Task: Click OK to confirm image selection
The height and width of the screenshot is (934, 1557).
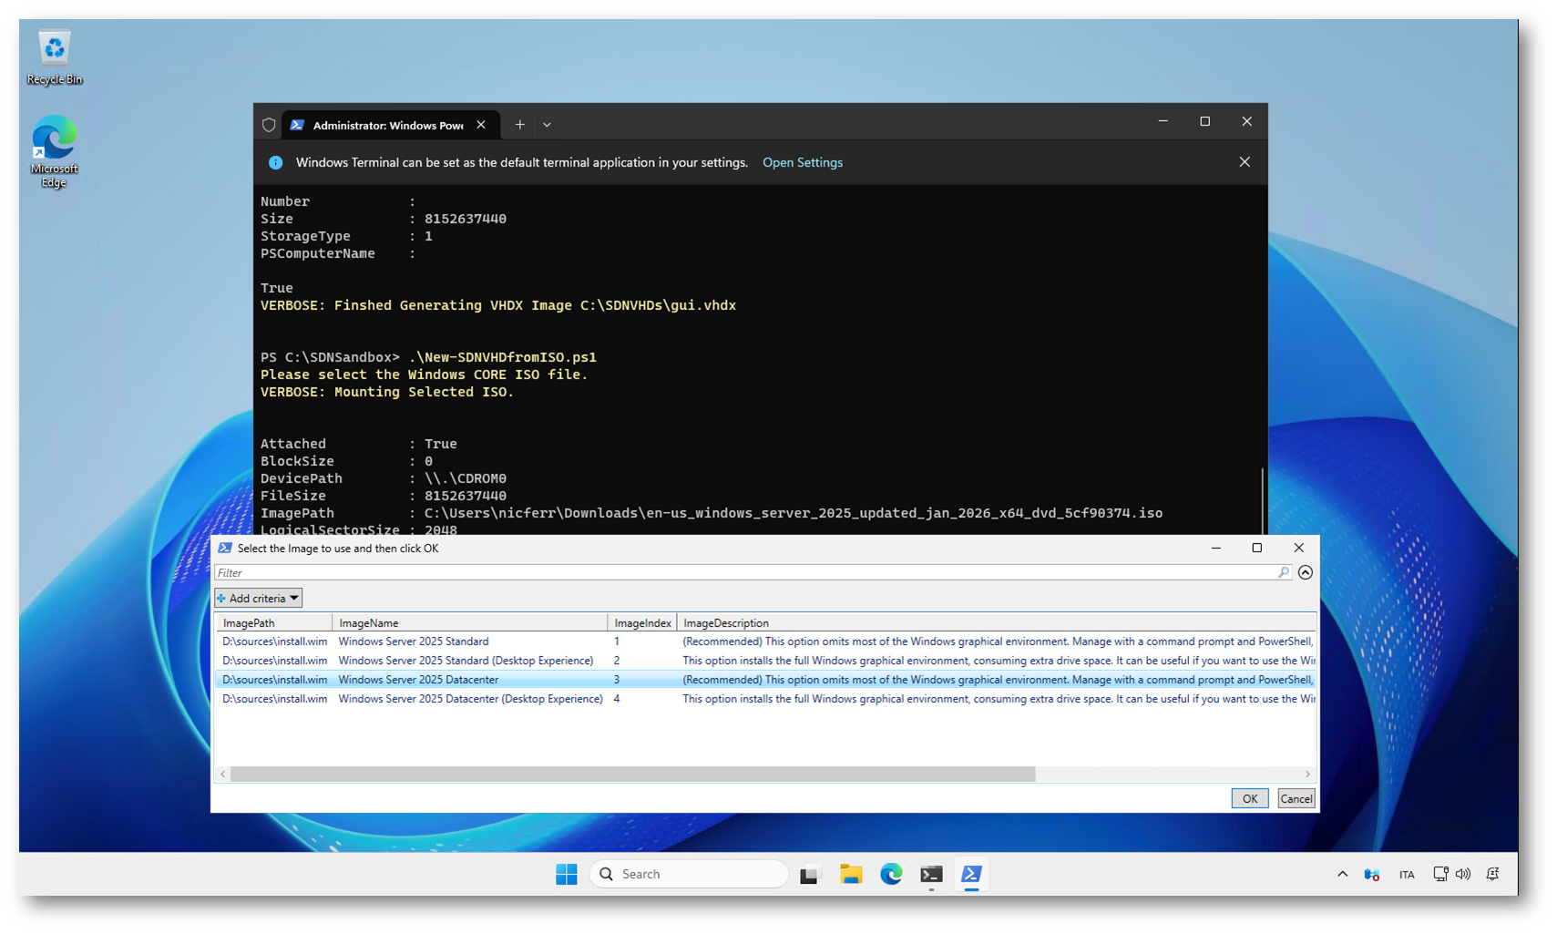Action: (x=1249, y=798)
